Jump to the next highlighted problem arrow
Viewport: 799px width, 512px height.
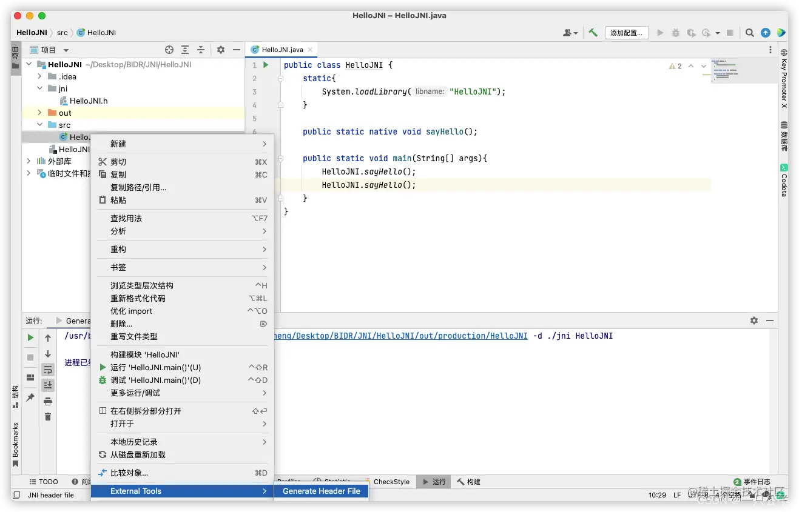704,66
